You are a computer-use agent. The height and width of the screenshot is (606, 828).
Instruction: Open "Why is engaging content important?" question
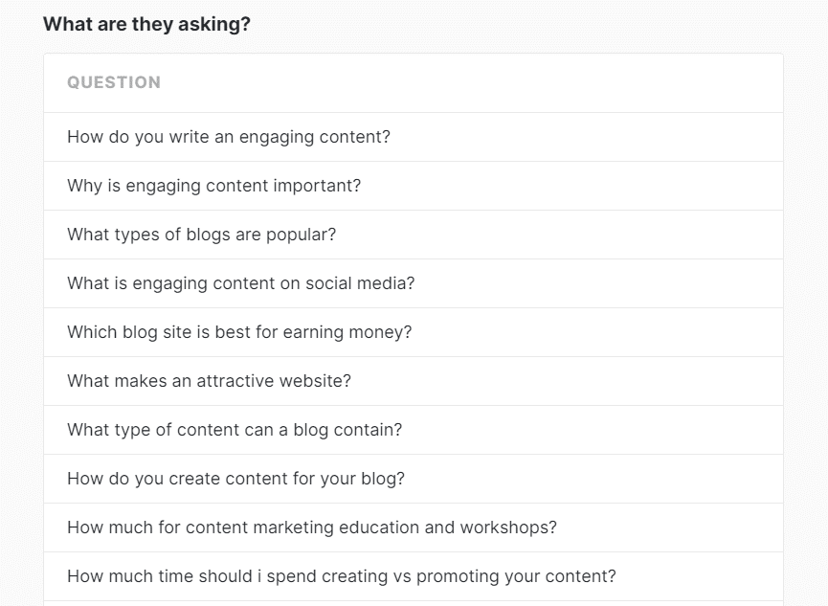214,186
